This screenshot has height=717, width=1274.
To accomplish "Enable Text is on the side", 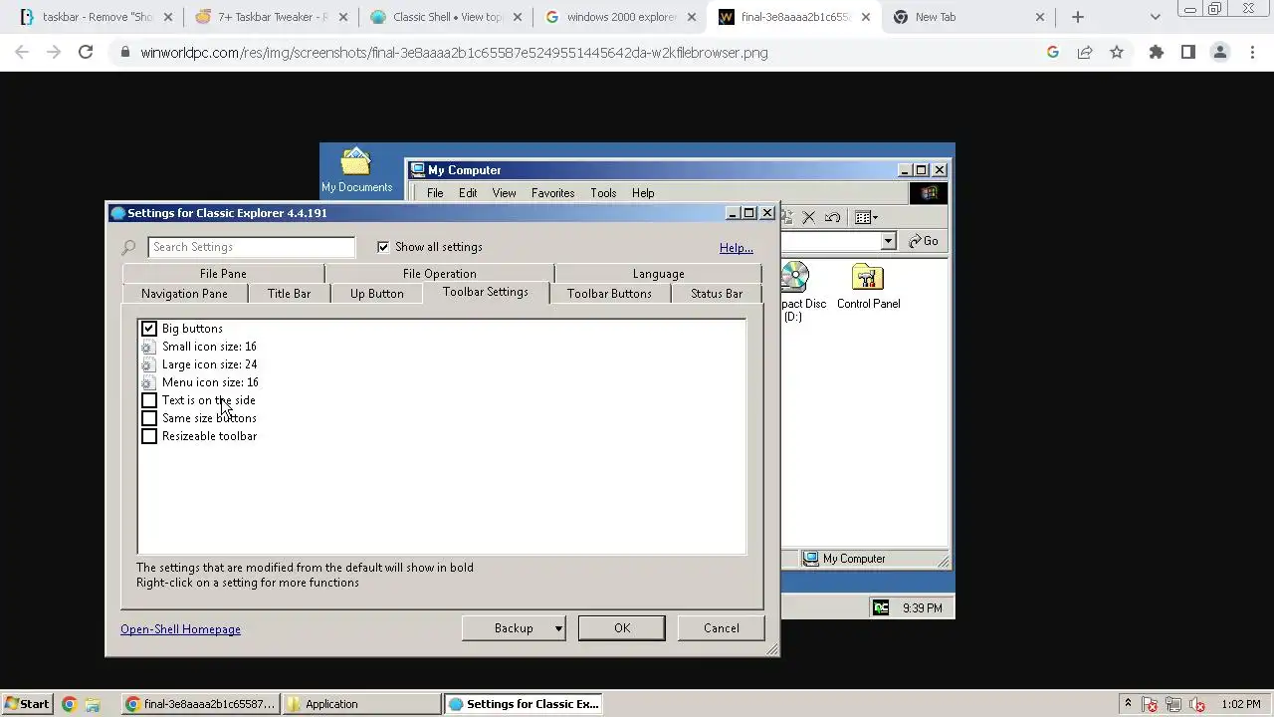I will (149, 400).
